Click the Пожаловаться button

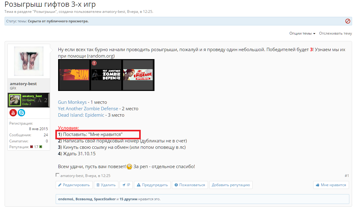click(x=190, y=185)
